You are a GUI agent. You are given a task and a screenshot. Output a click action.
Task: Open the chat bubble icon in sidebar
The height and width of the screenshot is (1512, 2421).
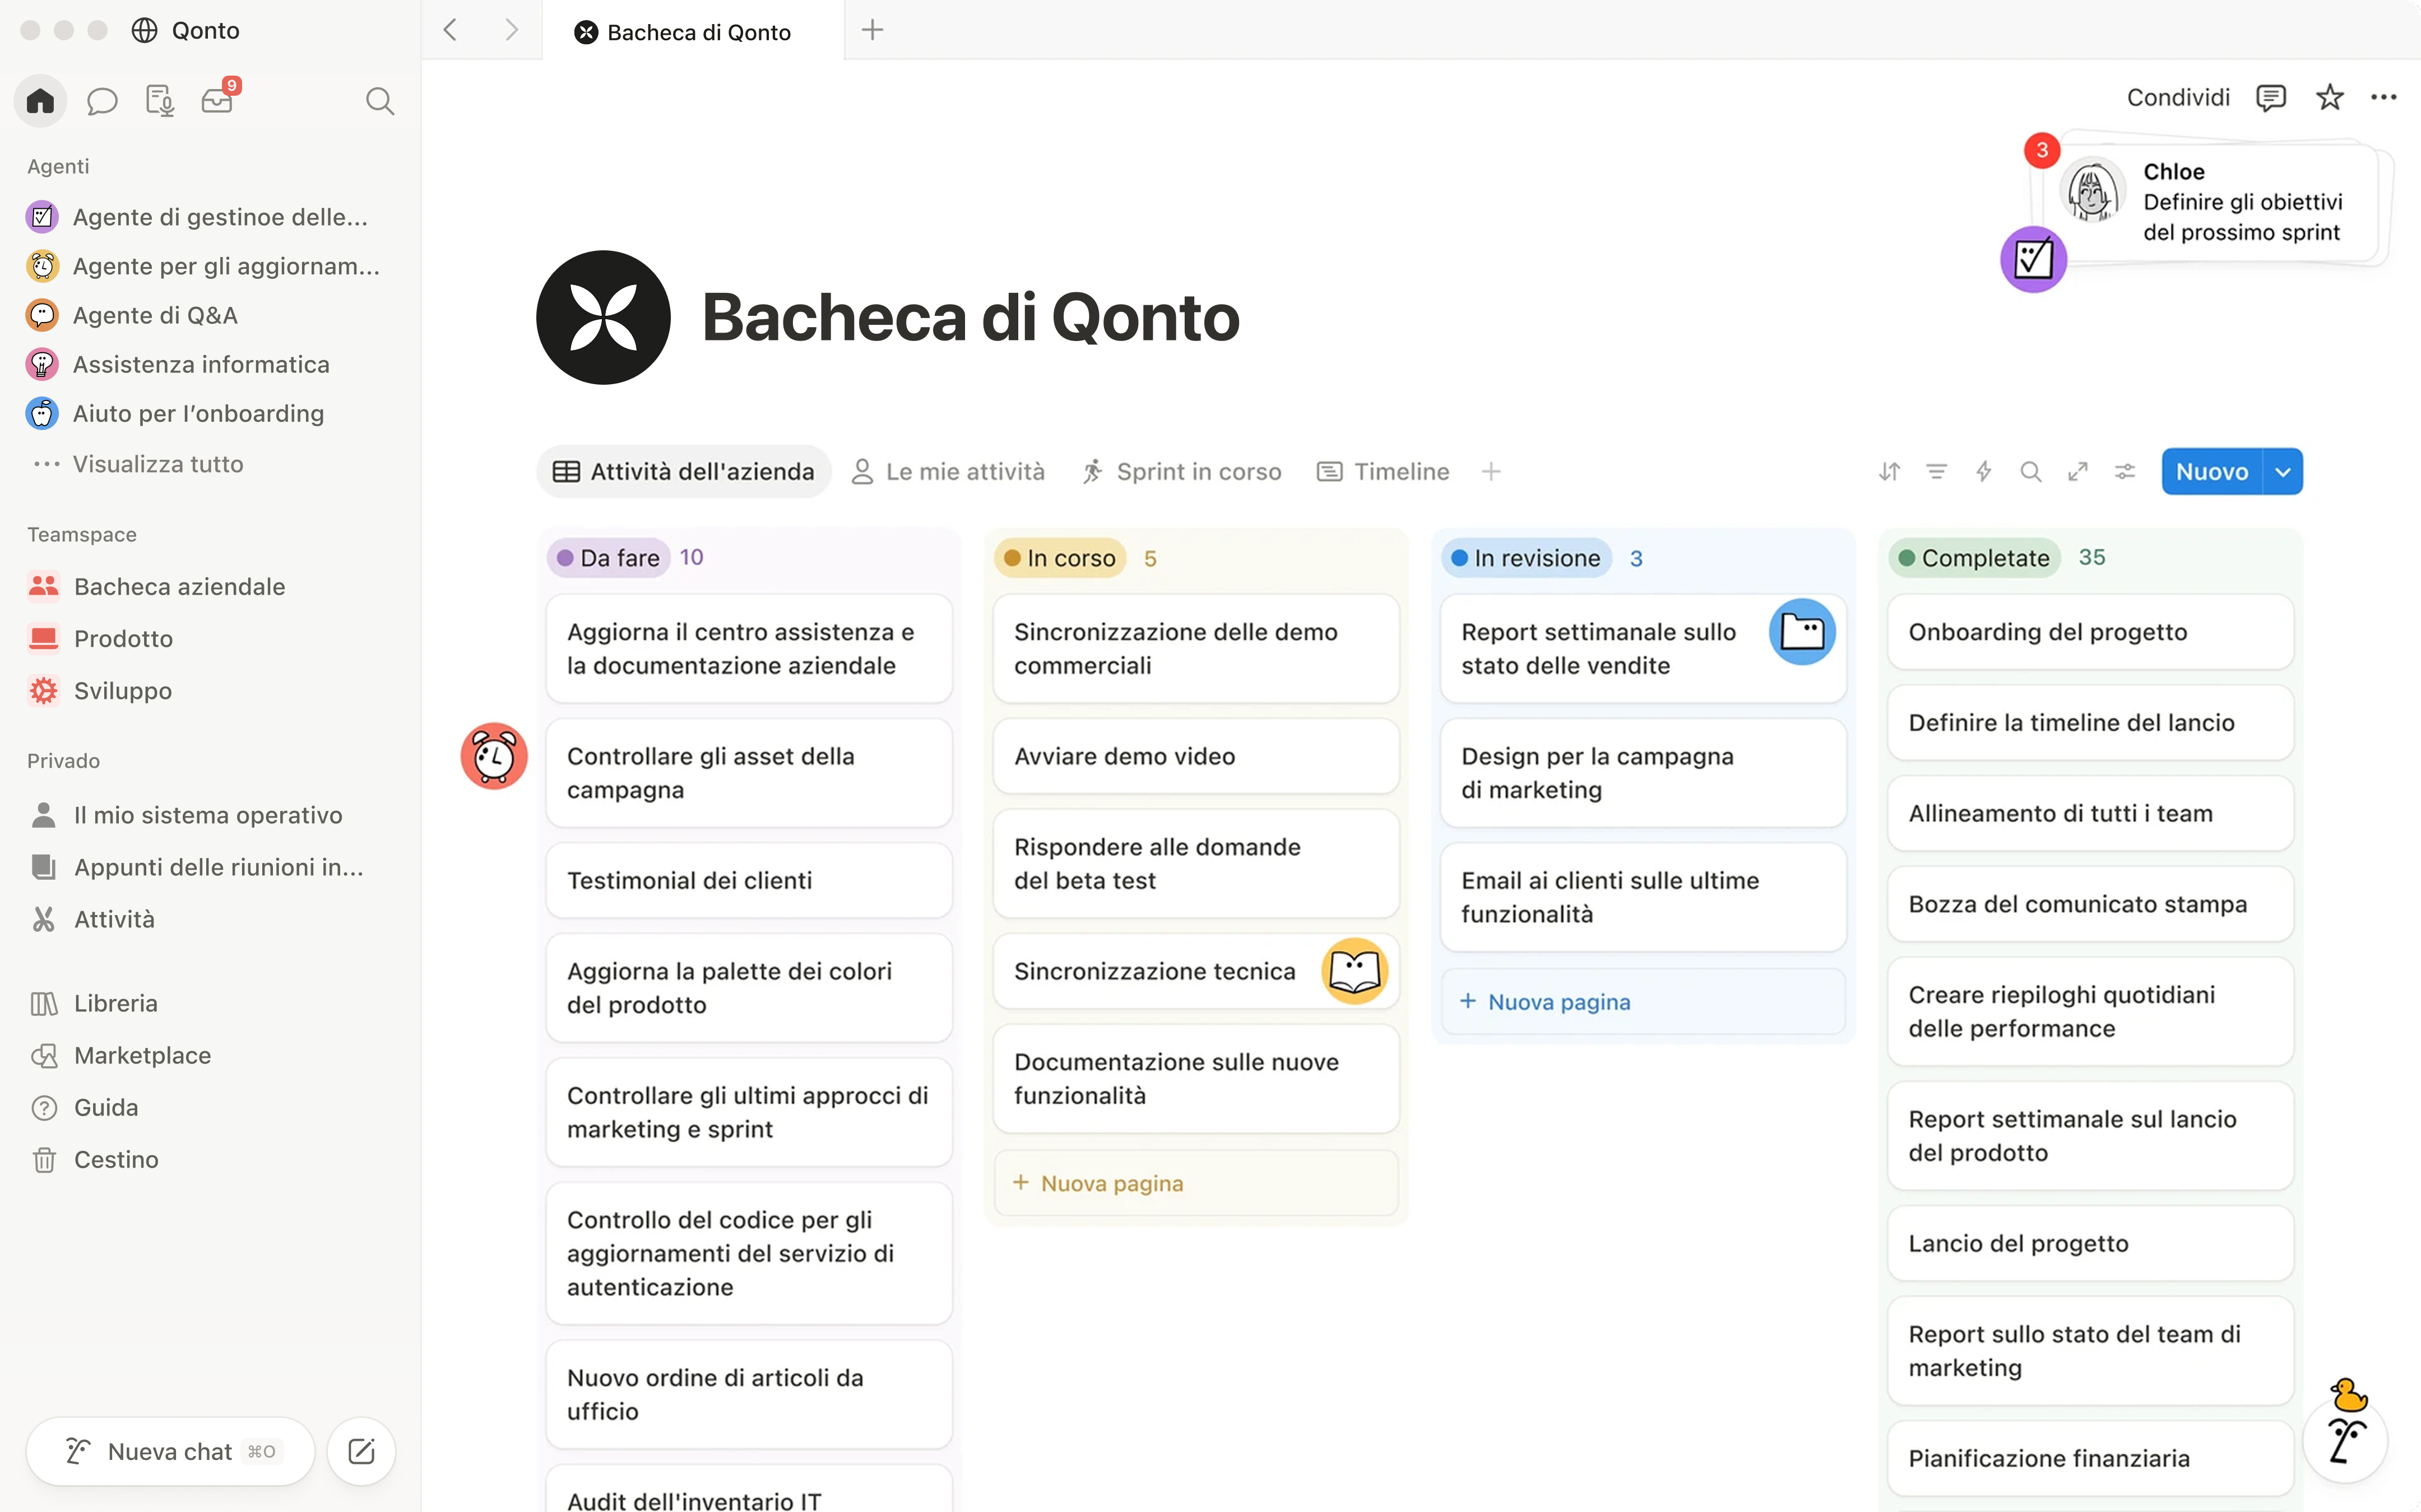102,101
